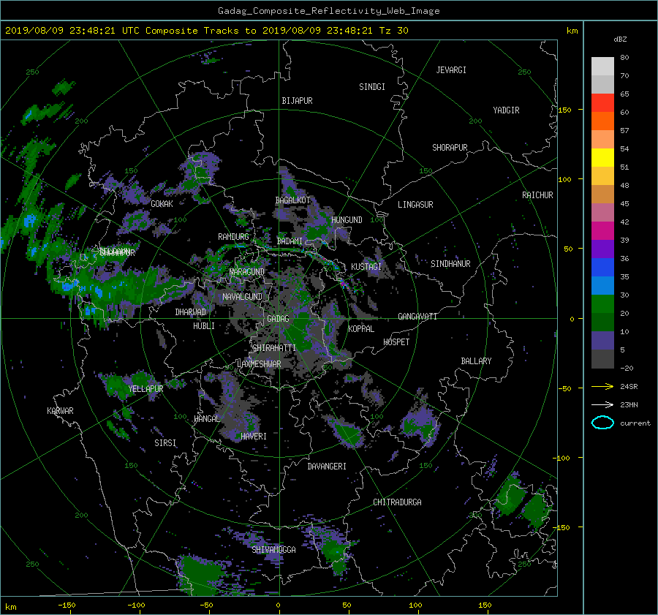Click the KOPPAL label
Image resolution: width=658 pixels, height=615 pixels.
[x=361, y=329]
